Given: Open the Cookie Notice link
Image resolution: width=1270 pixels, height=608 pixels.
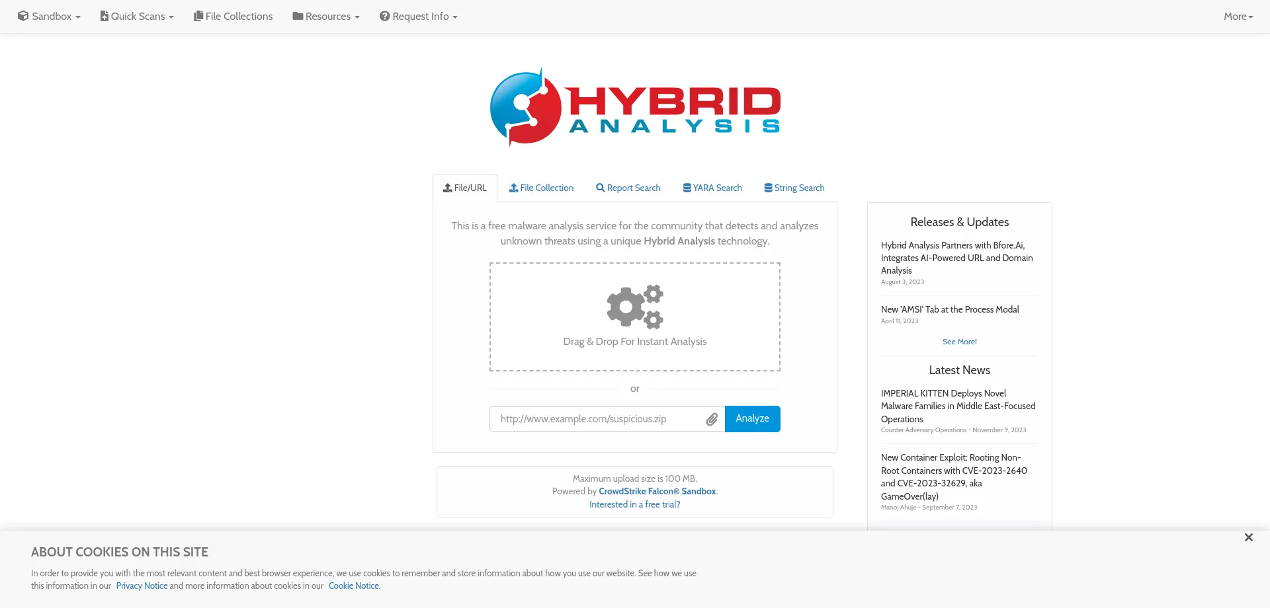Looking at the screenshot, I should [x=354, y=586].
